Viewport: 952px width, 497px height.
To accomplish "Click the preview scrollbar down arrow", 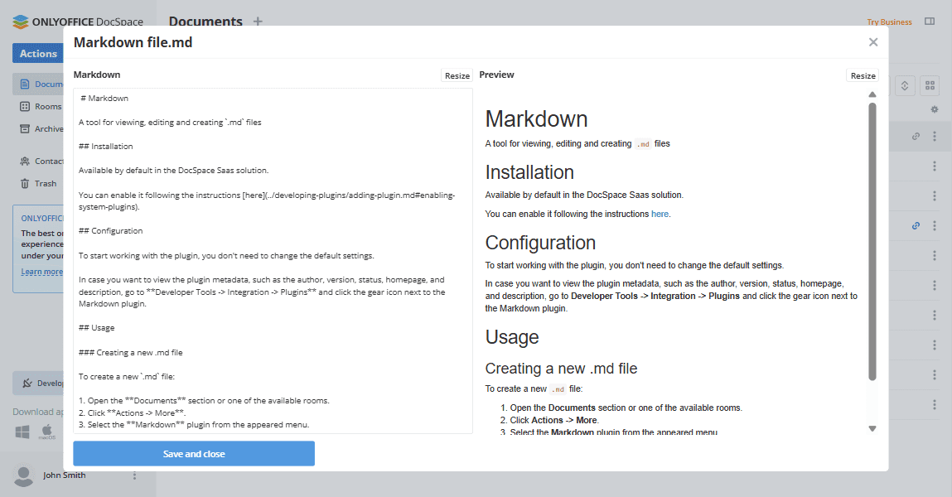I will click(872, 428).
